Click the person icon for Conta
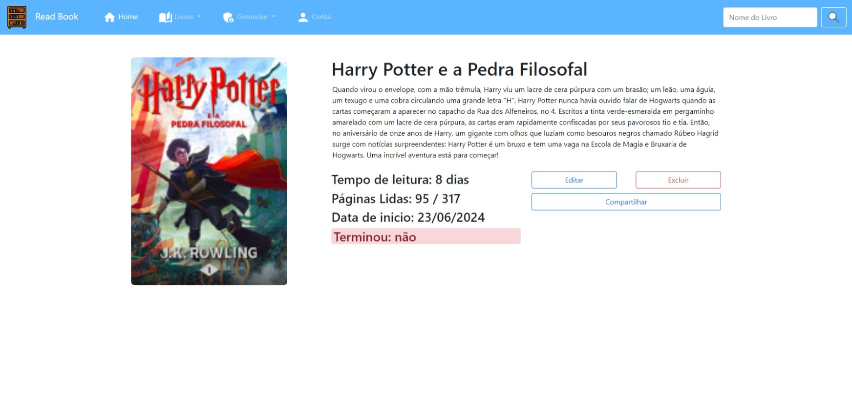 [x=303, y=17]
